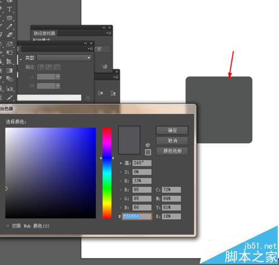The image size is (279, 265).
Task: Select the Type tool
Action: tap(9, 9)
